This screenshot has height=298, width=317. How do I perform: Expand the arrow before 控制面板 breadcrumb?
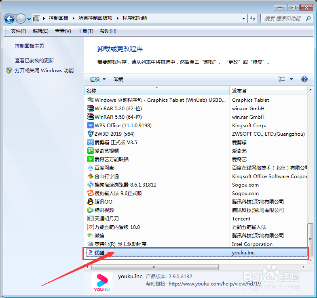tap(44, 19)
